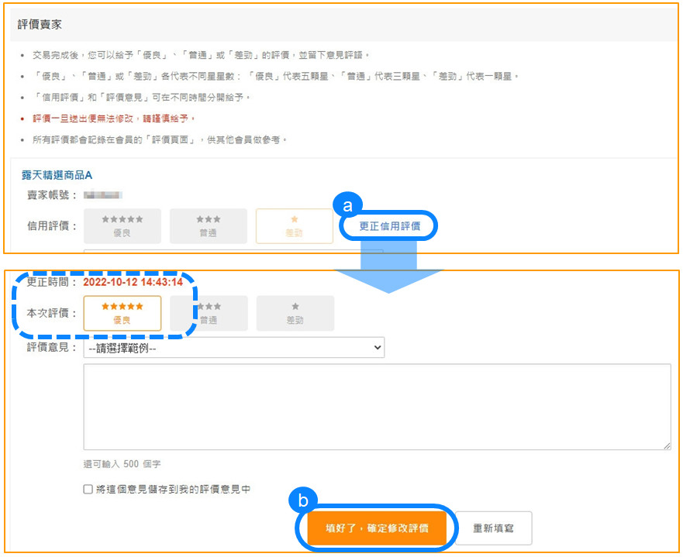Click the 評價賣家 section header
Viewport: 683px width, 557px height.
(x=40, y=24)
